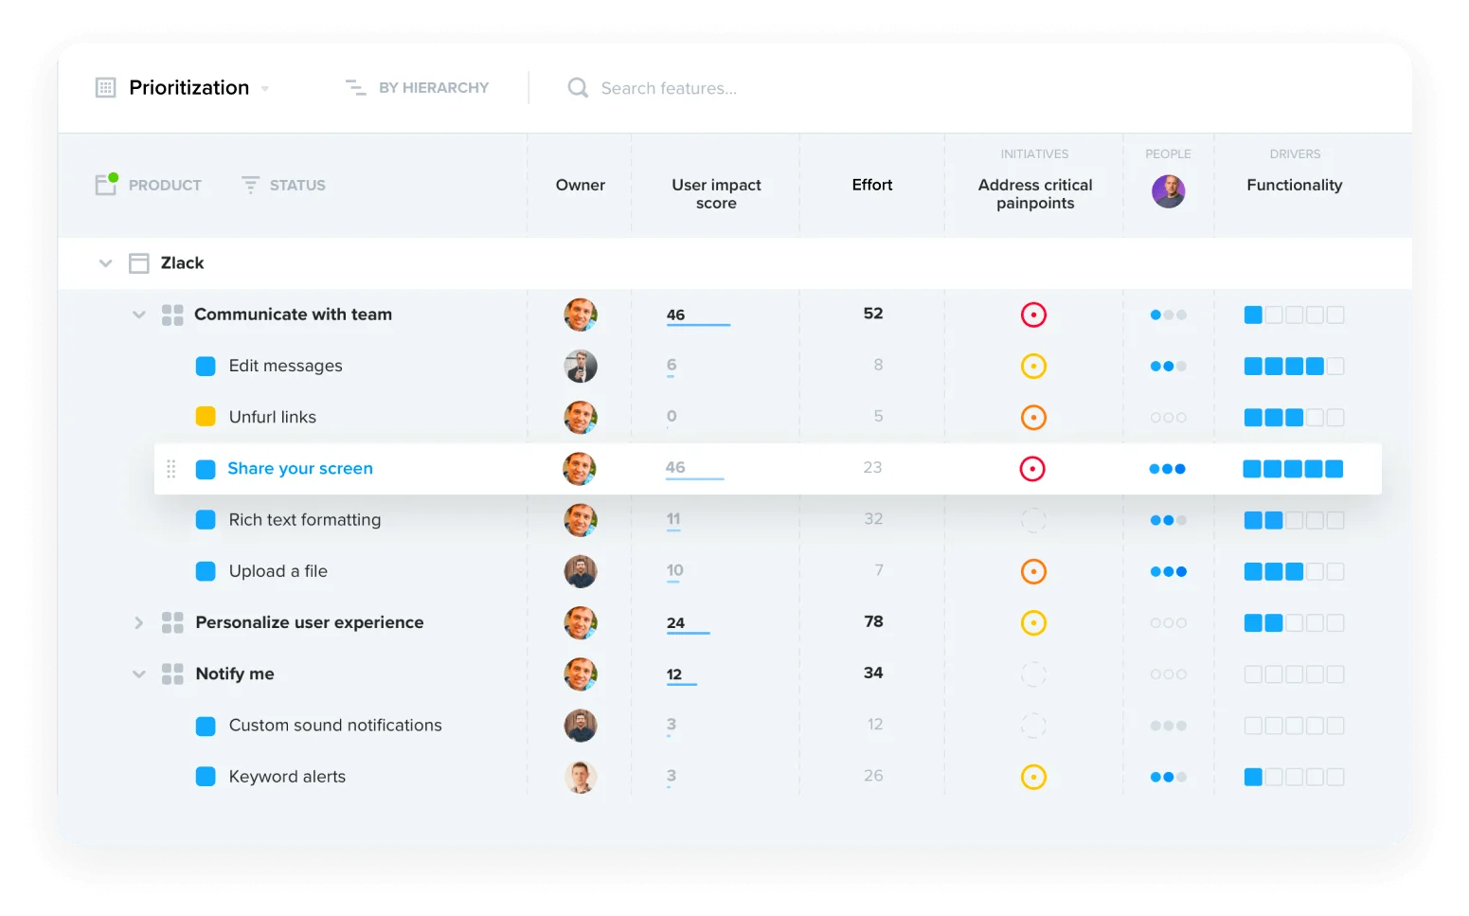This screenshot has height=916, width=1469.
Task: Sort by User impact score column
Action: coord(717,194)
